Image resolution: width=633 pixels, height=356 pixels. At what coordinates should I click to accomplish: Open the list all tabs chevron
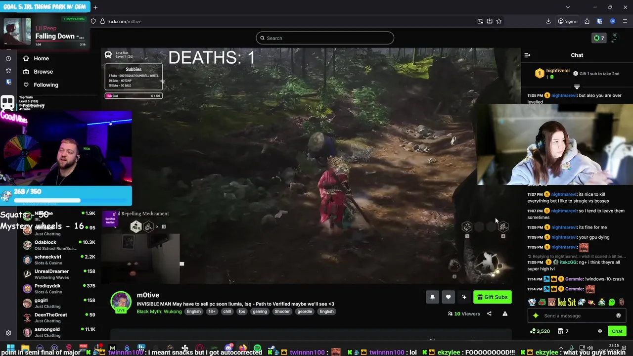(567, 7)
